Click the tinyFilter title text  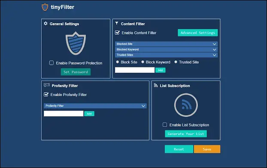click(63, 7)
